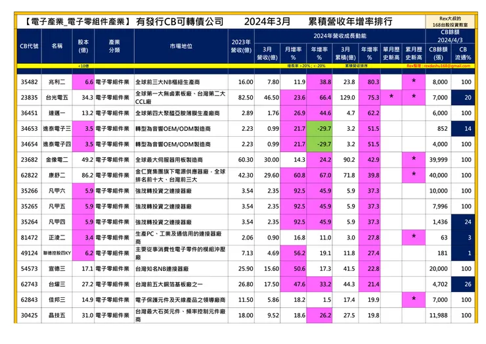Image resolution: width=486 pixels, height=344 pixels.
Task: Click the green -29.7 cell in row 34653
Action: (319, 128)
